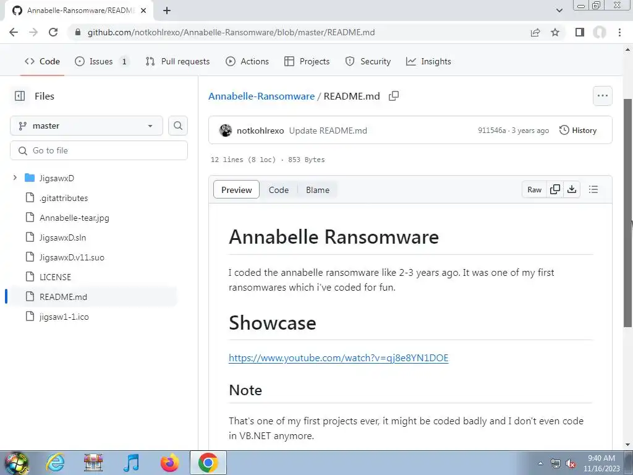
Task: Bookmark this page with the star icon
Action: point(555,32)
